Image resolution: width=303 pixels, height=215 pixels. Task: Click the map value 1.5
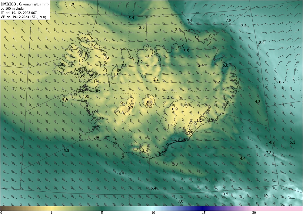[116, 75]
